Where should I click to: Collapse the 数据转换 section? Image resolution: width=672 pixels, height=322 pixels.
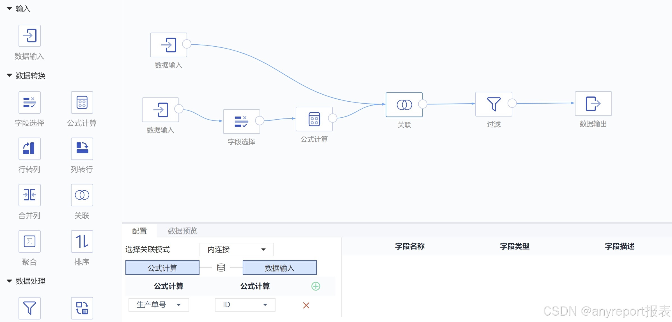[9, 75]
